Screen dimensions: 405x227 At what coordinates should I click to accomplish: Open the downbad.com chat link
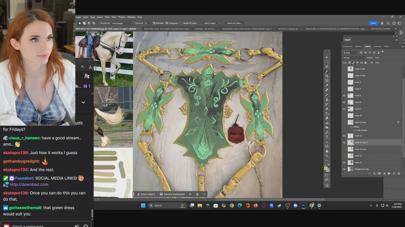tap(29, 184)
